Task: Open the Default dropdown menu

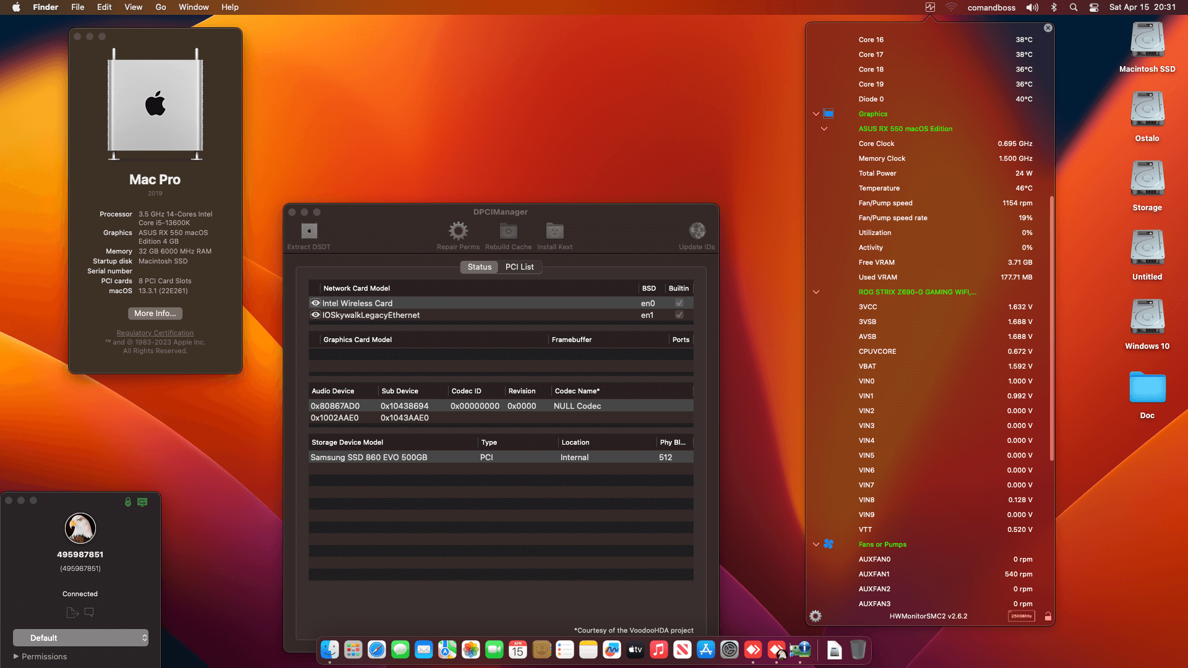Action: pyautogui.click(x=80, y=638)
